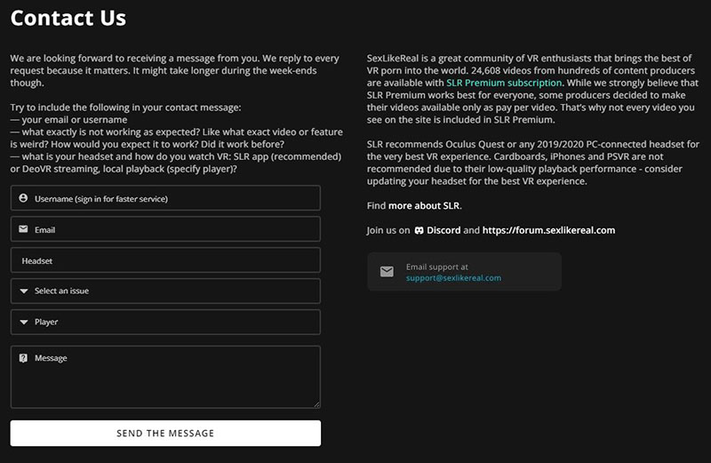Click the Player dropdown arrow
Viewport: 711px width, 463px height.
pos(24,322)
